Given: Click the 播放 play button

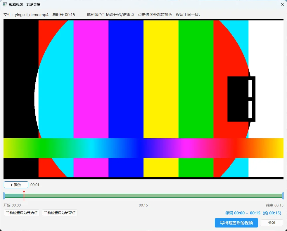Looking at the screenshot, I should click(16, 185).
